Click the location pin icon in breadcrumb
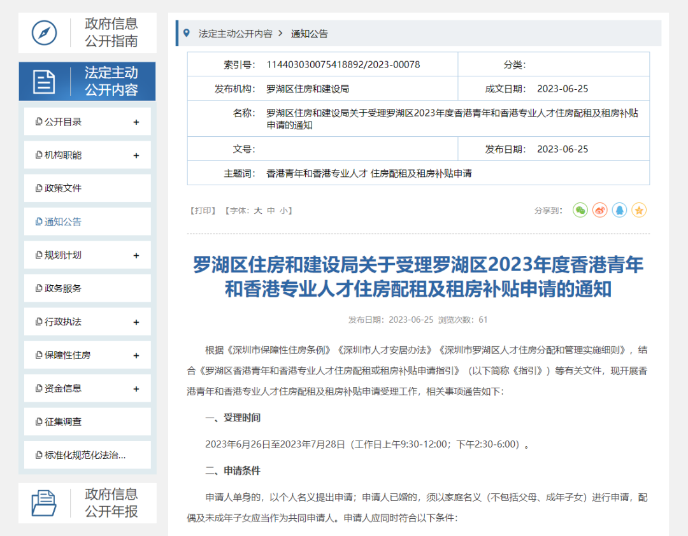The image size is (688, 536). tap(187, 33)
